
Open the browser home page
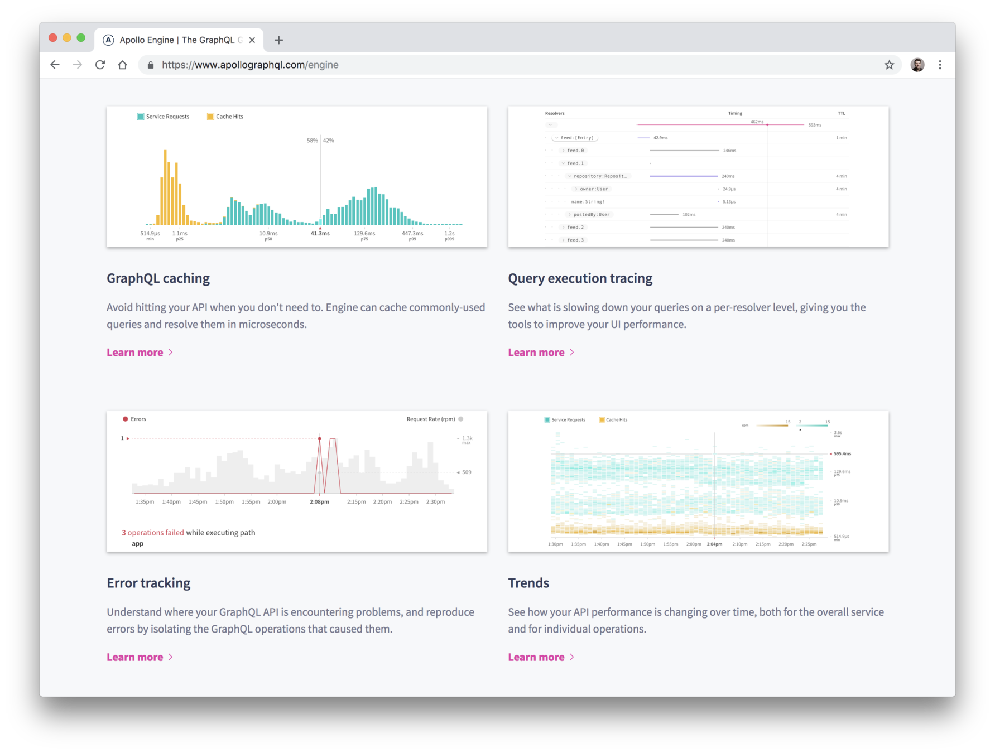[123, 65]
